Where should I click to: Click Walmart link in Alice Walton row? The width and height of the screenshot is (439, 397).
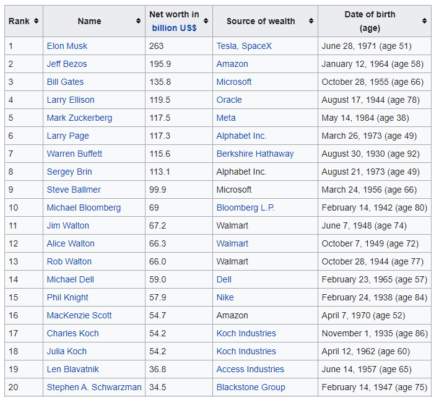click(x=232, y=243)
